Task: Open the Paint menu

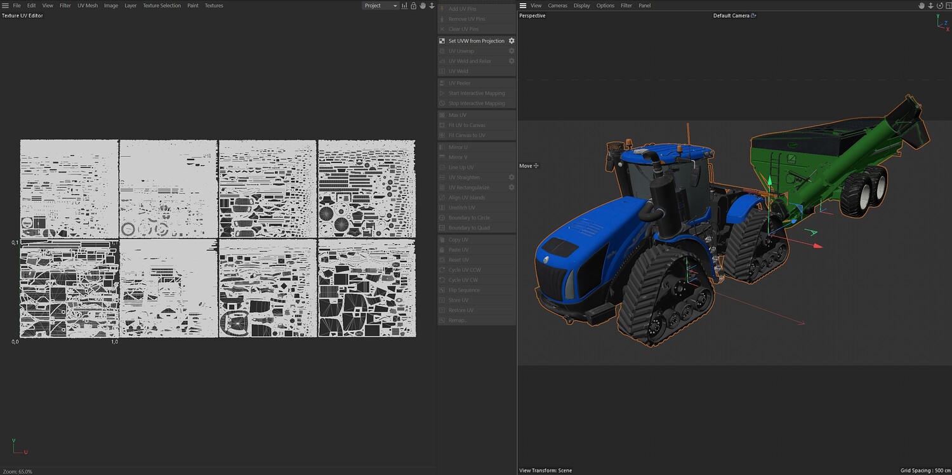Action: 193,6
